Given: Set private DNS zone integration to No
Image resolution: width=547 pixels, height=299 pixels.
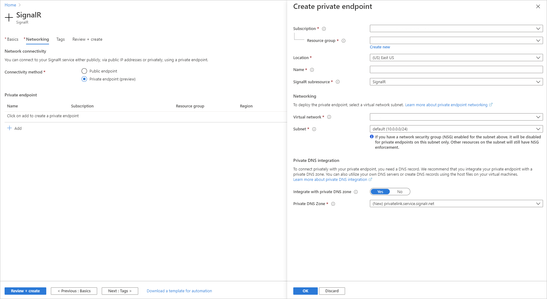Looking at the screenshot, I should click(400, 192).
